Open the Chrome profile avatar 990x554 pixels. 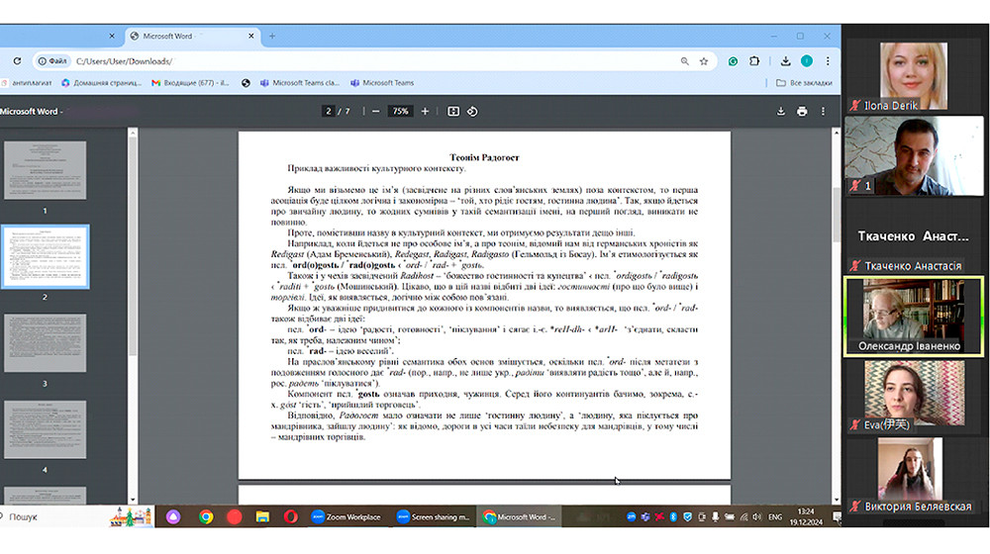[x=806, y=61]
